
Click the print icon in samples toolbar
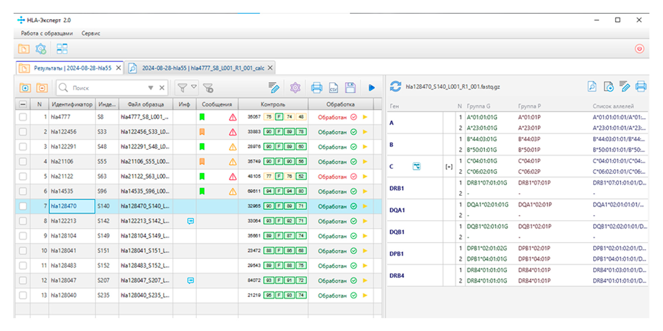[317, 88]
